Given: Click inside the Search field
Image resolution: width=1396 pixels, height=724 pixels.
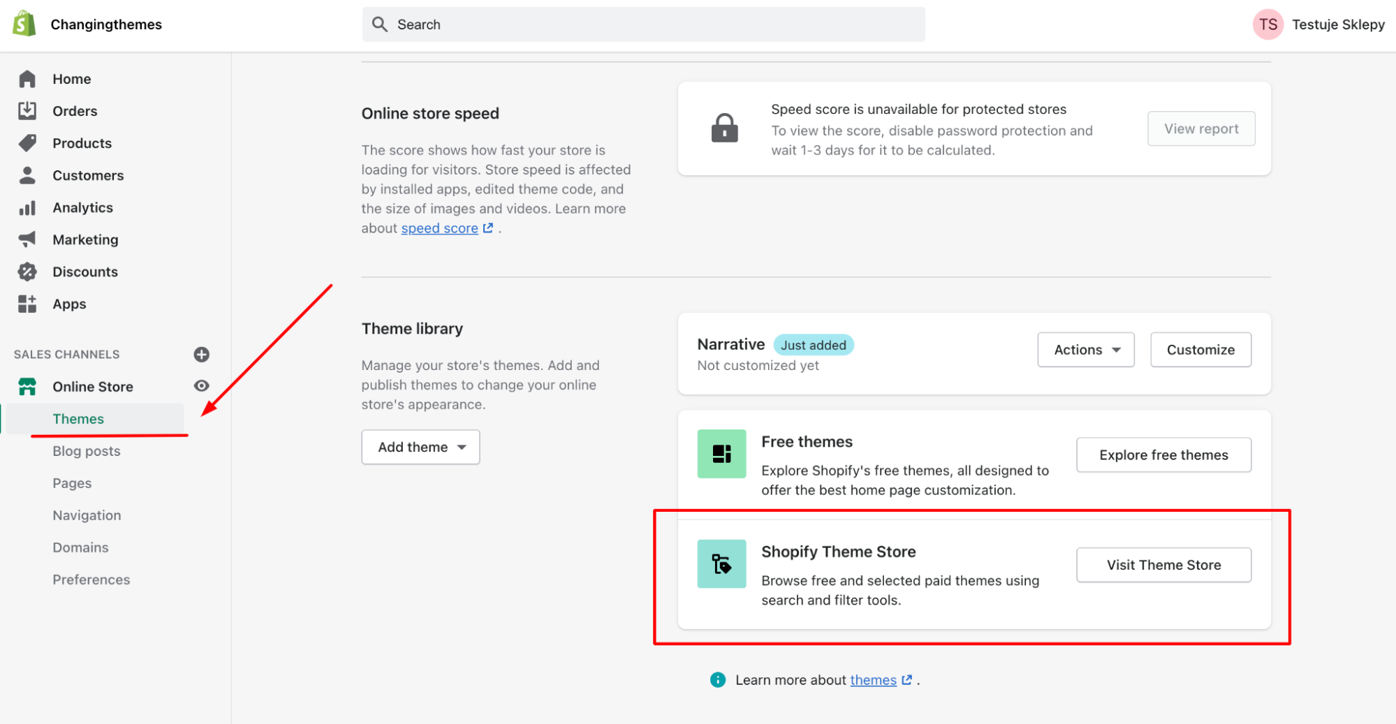Looking at the screenshot, I should (x=642, y=24).
